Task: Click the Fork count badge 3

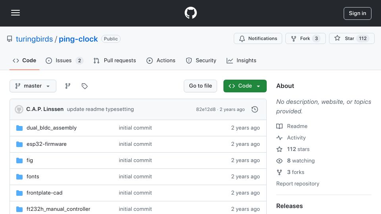Action: 316,38
